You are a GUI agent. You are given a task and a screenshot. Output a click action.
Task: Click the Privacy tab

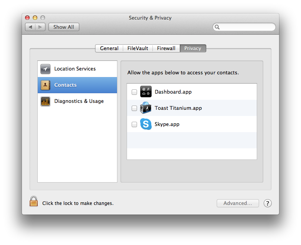[x=193, y=48]
